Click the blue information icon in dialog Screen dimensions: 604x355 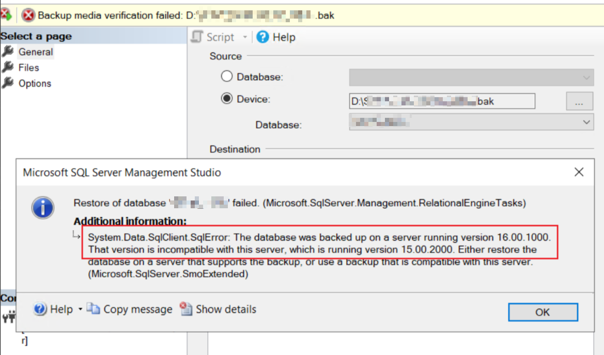(x=43, y=208)
